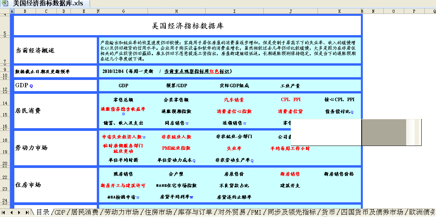Switch to the 劳动力市场 sheet tab
Screen dimensions: 436x217
pos(121,212)
